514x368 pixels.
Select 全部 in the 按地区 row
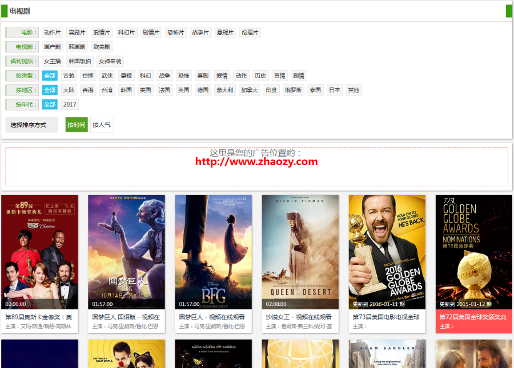(x=50, y=90)
